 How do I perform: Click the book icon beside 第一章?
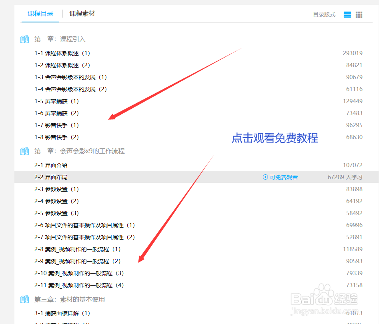click(25, 39)
